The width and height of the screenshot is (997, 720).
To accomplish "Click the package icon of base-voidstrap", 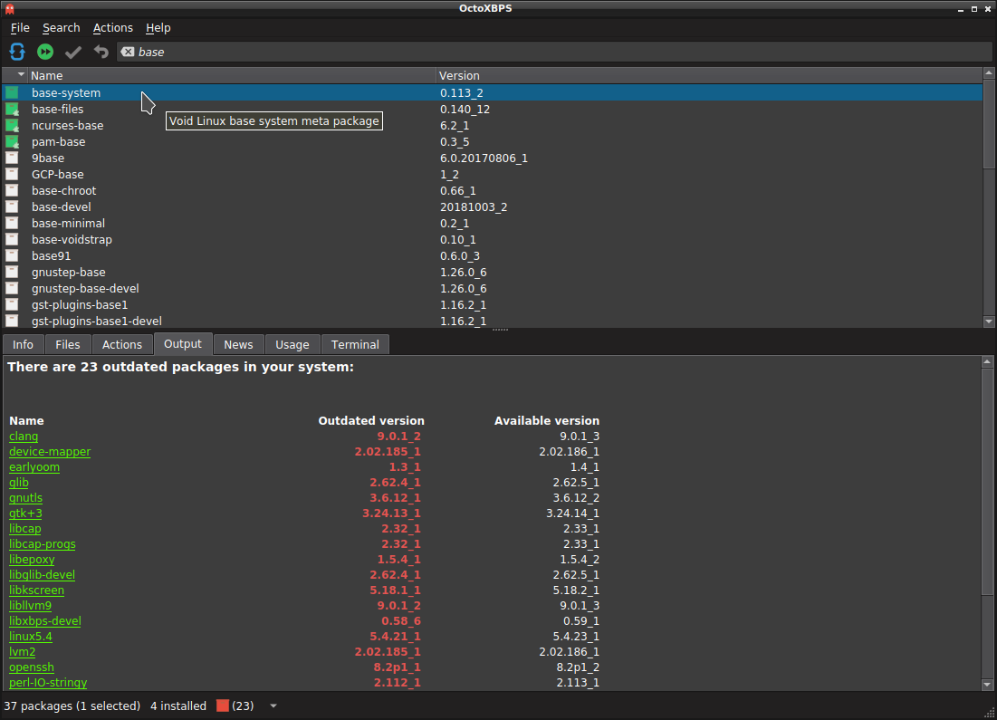I will [x=12, y=239].
